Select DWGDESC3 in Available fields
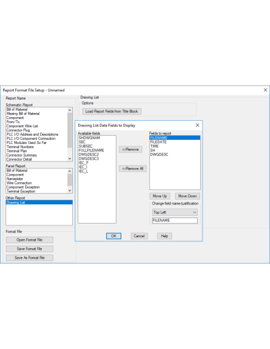The image size is (270, 349). [x=97, y=159]
